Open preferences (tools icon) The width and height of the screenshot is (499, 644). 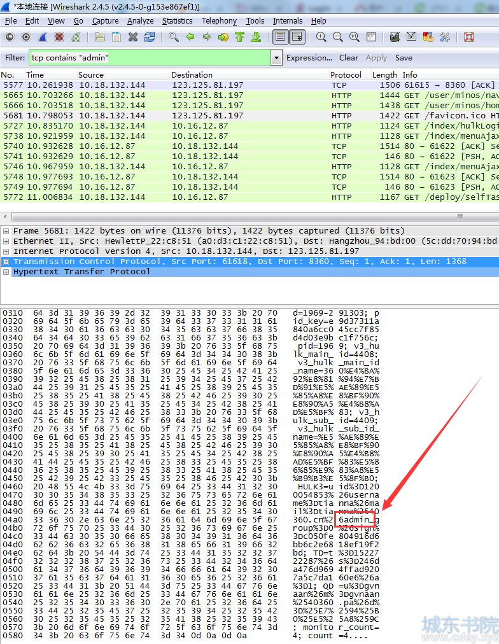[x=445, y=37]
